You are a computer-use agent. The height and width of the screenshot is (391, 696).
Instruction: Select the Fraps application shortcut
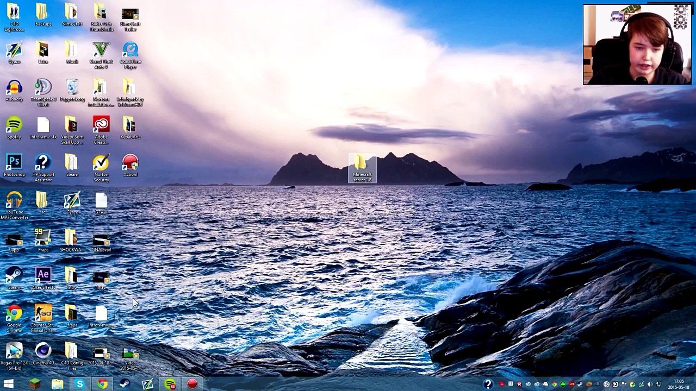coord(43,241)
